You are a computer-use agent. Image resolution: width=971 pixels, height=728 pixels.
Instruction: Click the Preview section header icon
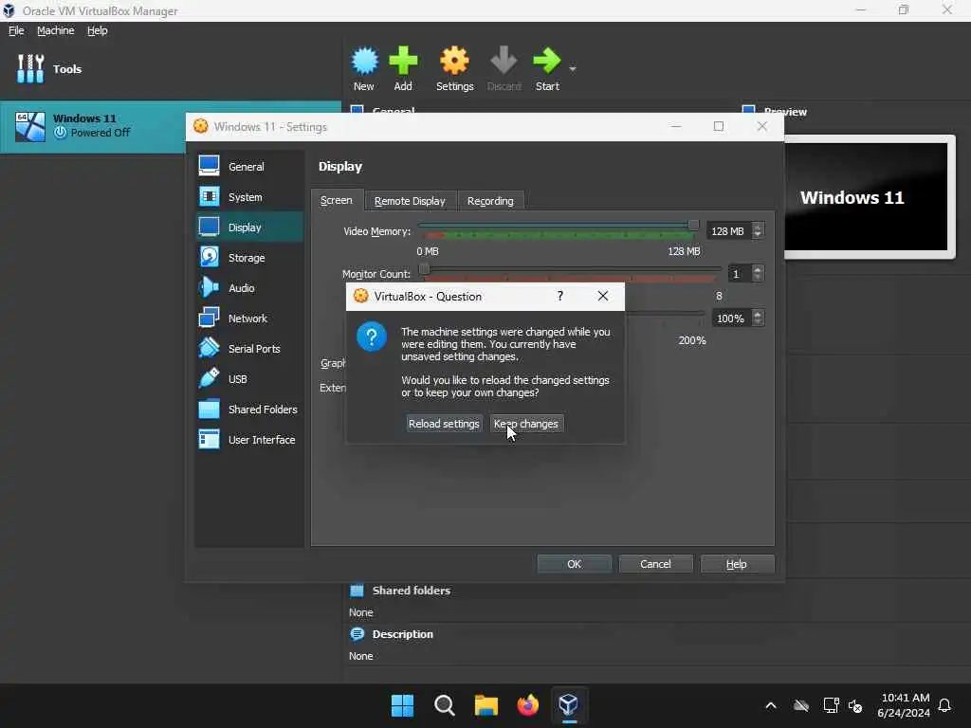748,110
